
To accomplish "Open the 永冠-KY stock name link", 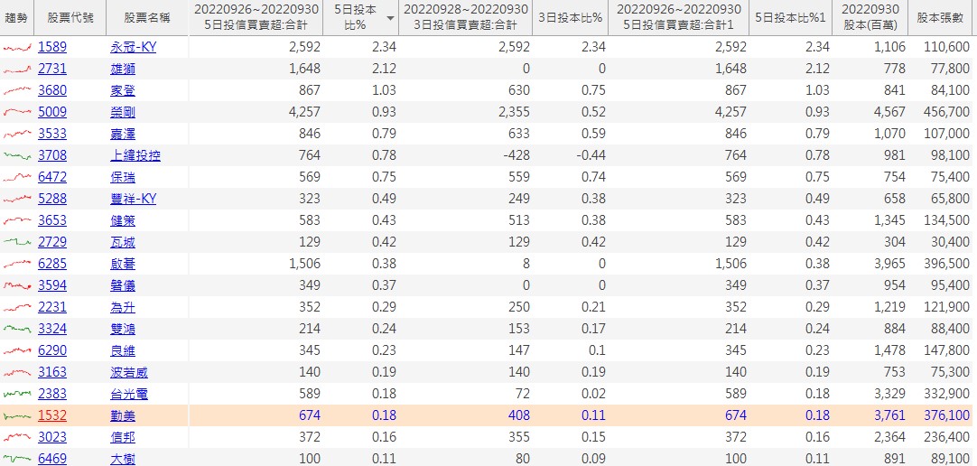I will pos(133,47).
